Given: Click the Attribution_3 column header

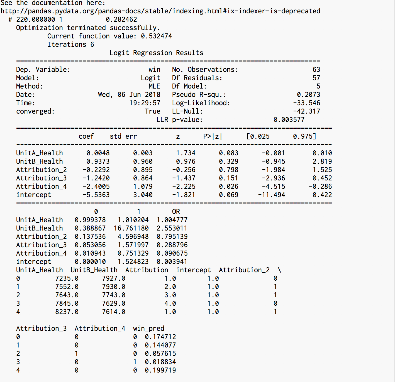Looking at the screenshot, I should click(41, 328).
